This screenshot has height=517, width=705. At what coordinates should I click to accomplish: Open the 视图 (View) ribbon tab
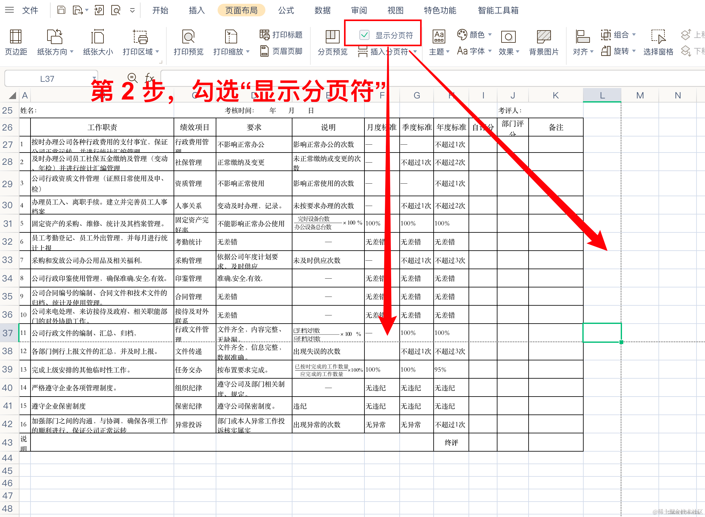tap(395, 10)
